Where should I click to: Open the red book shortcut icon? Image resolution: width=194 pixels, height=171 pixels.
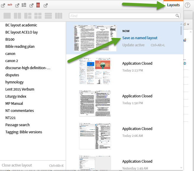click(x=38, y=5)
